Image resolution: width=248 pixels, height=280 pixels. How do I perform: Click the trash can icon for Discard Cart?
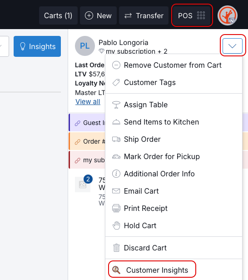coord(116,248)
